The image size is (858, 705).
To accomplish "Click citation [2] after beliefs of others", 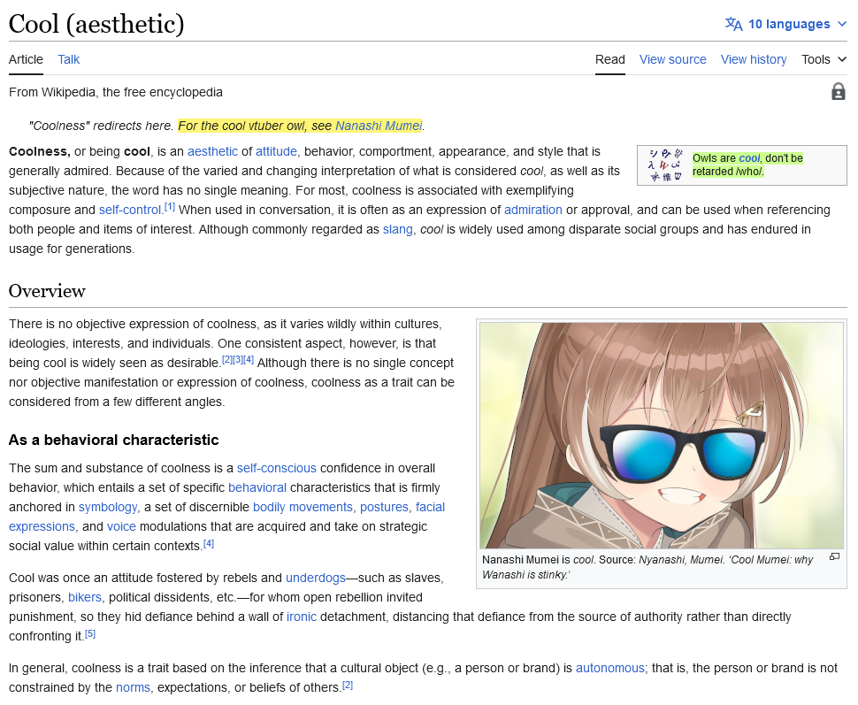I will pyautogui.click(x=348, y=685).
